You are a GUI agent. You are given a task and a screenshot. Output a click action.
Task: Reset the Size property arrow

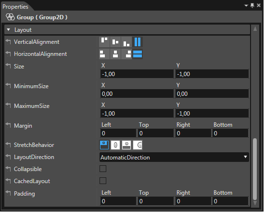pyautogui.click(x=8, y=66)
